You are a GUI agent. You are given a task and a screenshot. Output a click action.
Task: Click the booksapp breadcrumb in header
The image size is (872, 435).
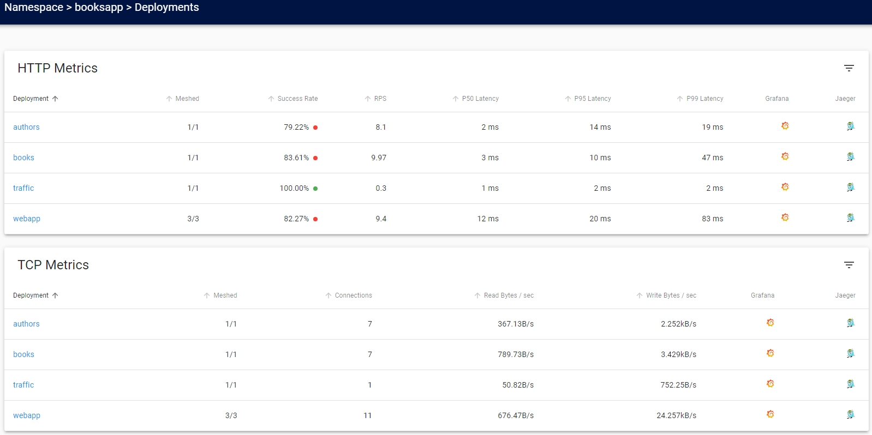pos(99,8)
